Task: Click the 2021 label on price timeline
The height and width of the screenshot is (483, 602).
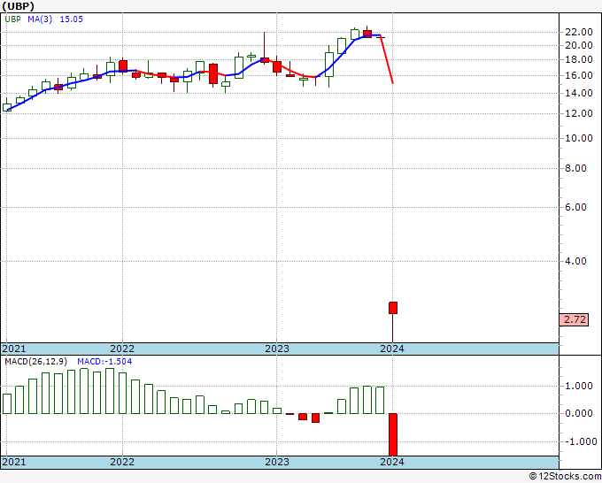Action: (x=14, y=349)
